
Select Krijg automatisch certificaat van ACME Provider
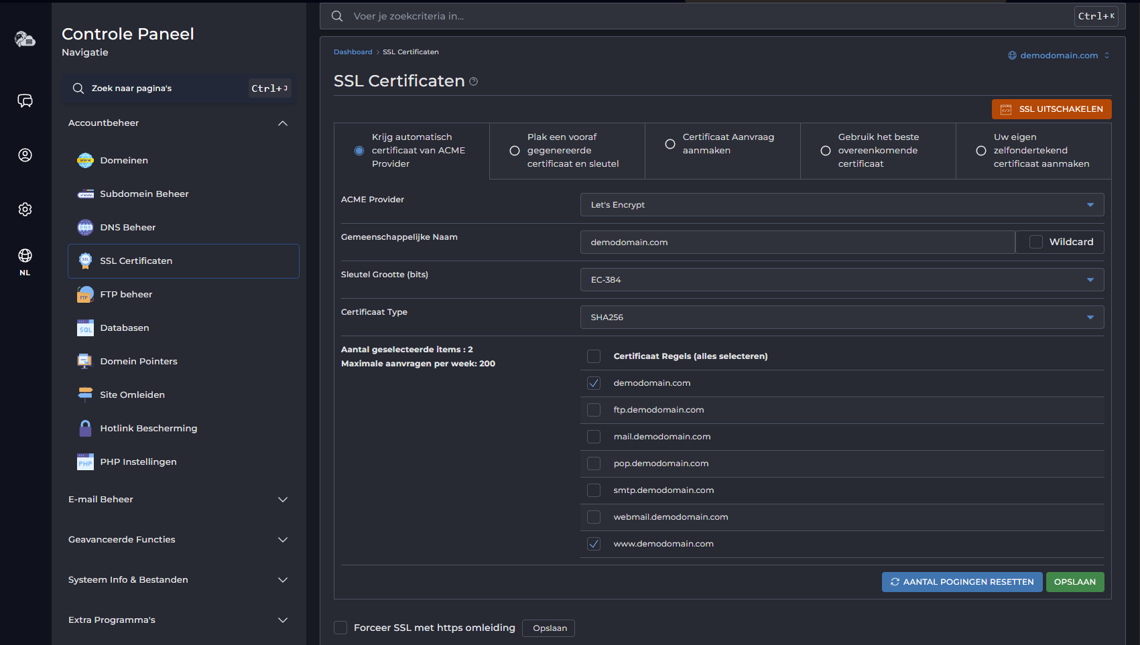(x=359, y=151)
